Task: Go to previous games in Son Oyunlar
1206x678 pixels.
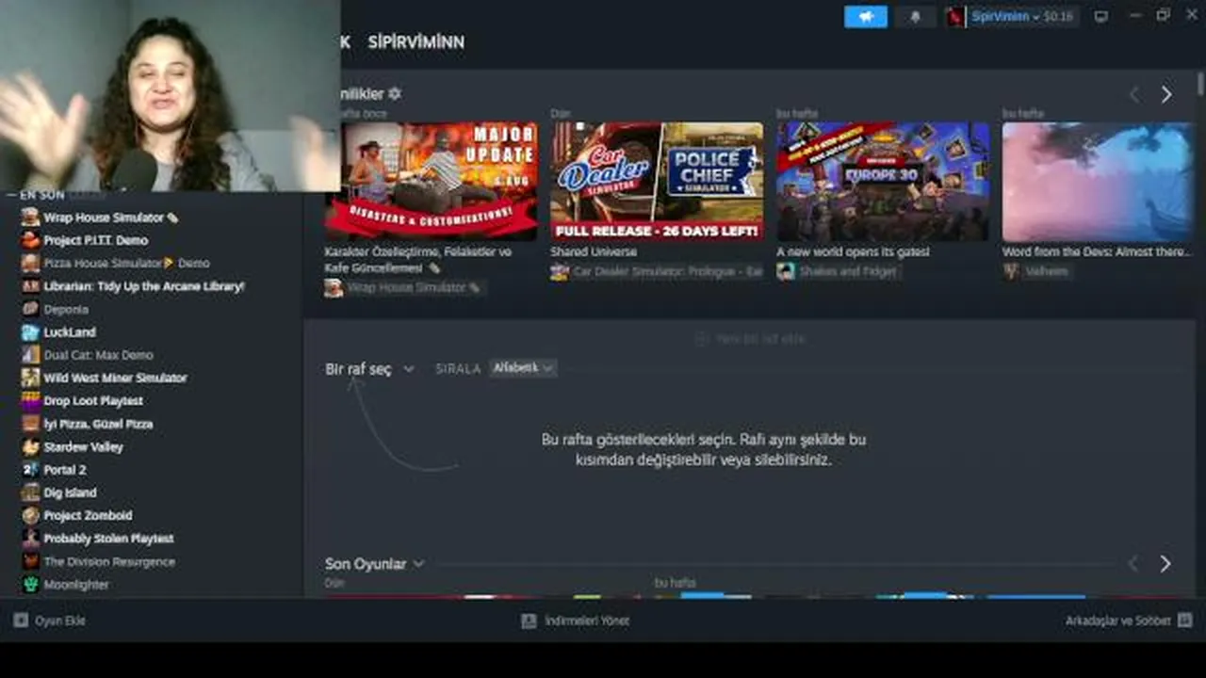Action: click(x=1133, y=563)
